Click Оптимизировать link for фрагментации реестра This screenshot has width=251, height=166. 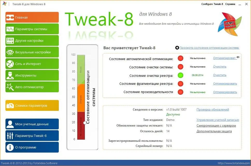coord(225,84)
